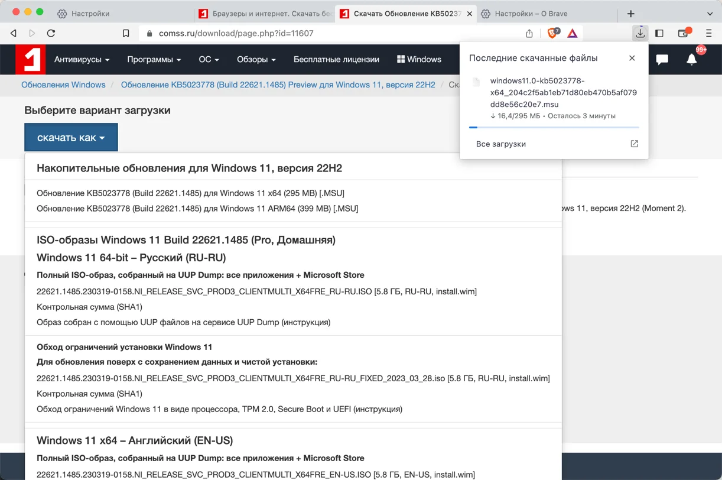Open Бесплатные лицензии menu item

click(336, 59)
